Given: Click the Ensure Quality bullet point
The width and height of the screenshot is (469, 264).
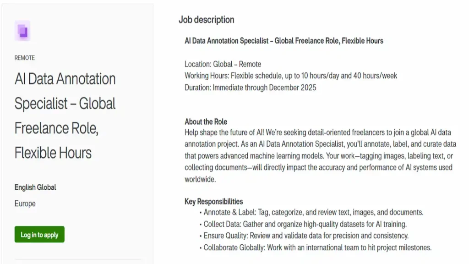Looking at the screenshot, I should (x=306, y=236).
